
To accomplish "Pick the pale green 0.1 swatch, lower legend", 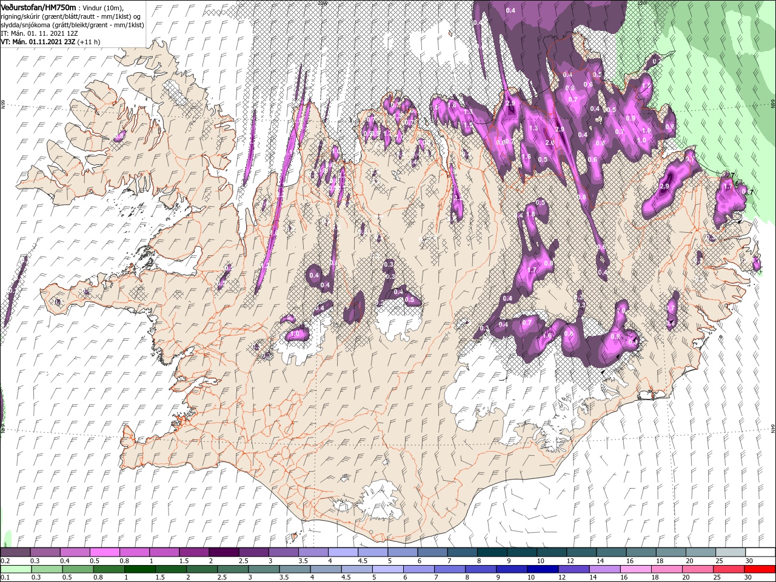I will pos(16,569).
